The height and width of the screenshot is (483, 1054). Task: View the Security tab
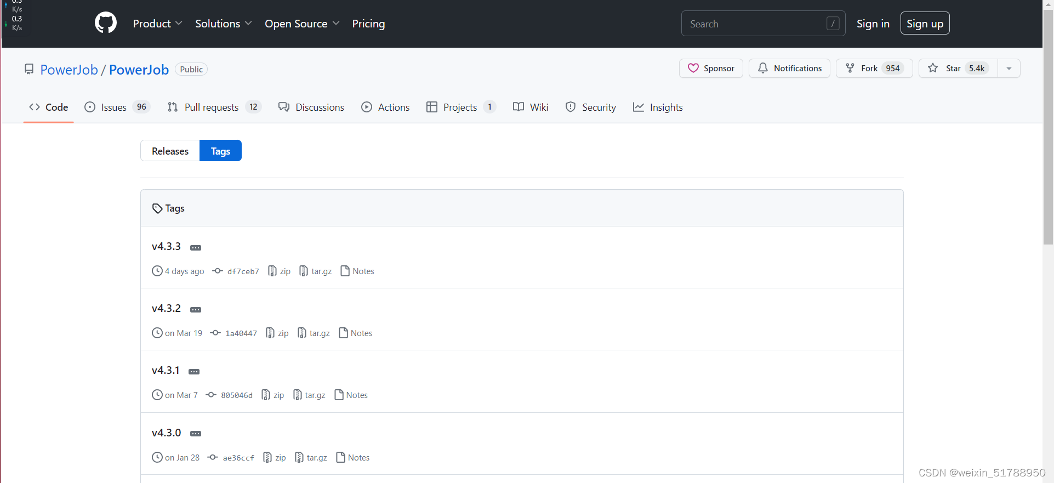(x=591, y=107)
